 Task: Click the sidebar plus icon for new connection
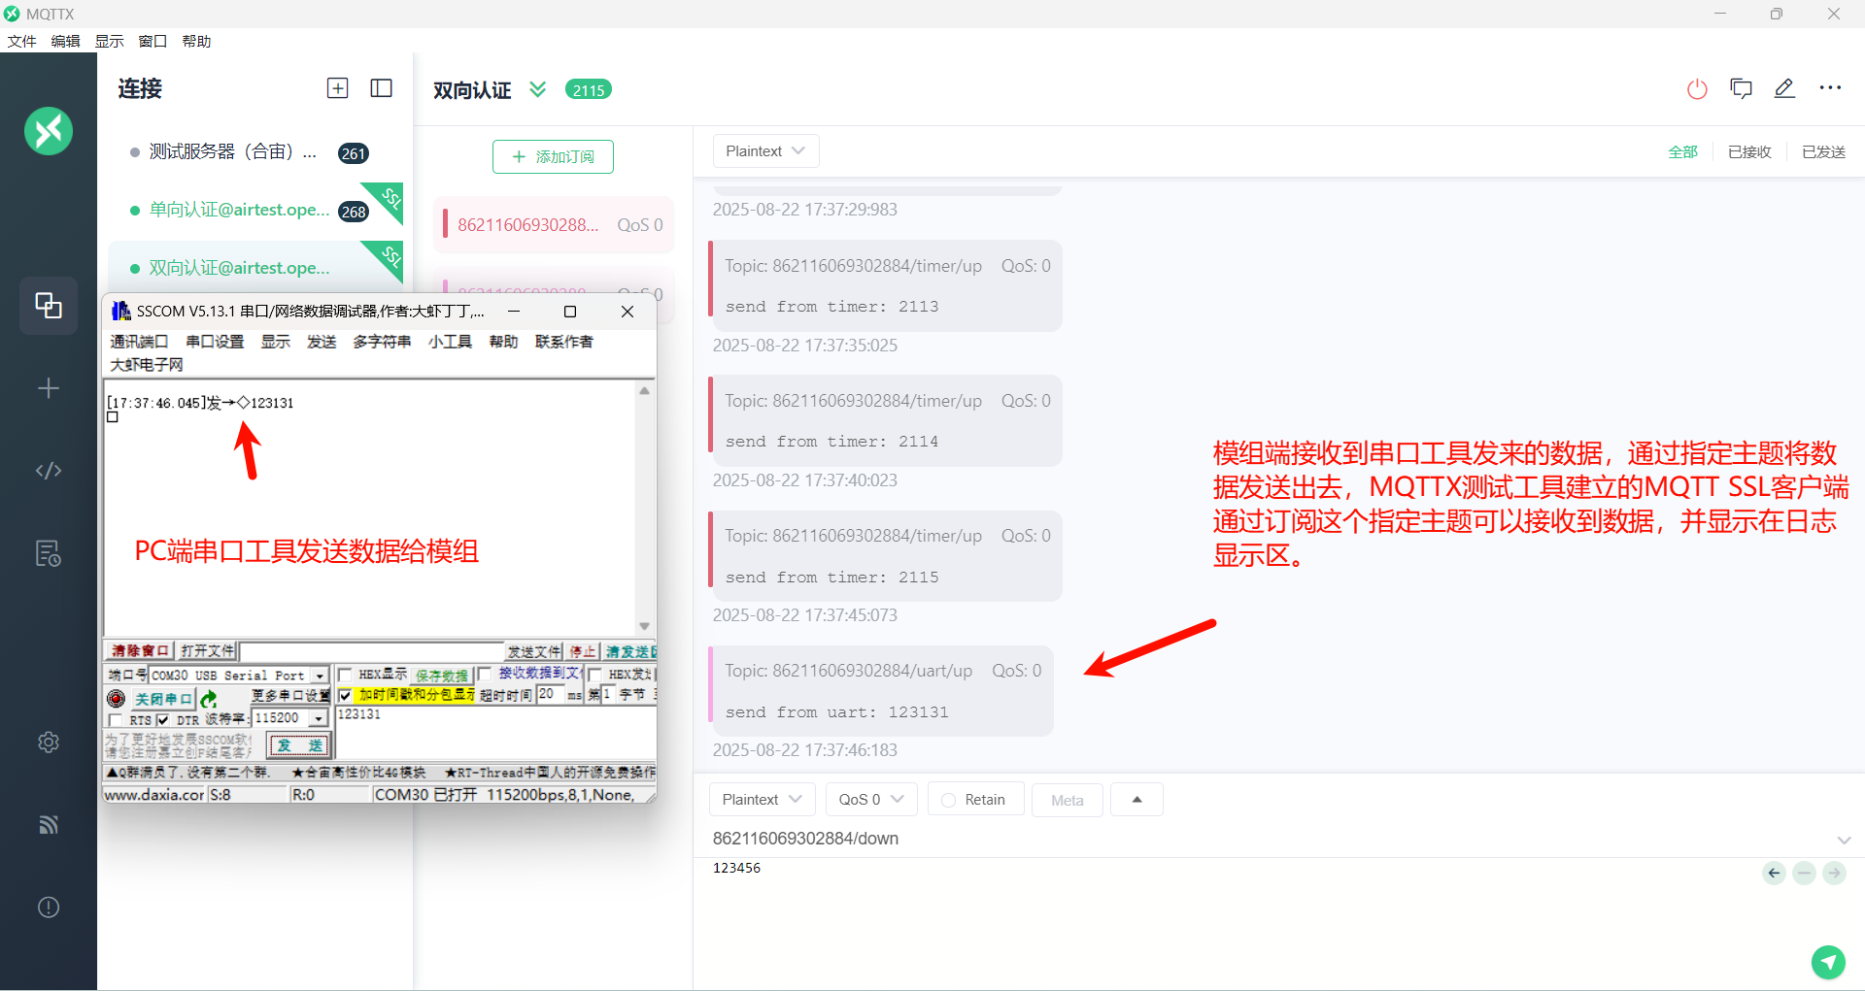[49, 388]
